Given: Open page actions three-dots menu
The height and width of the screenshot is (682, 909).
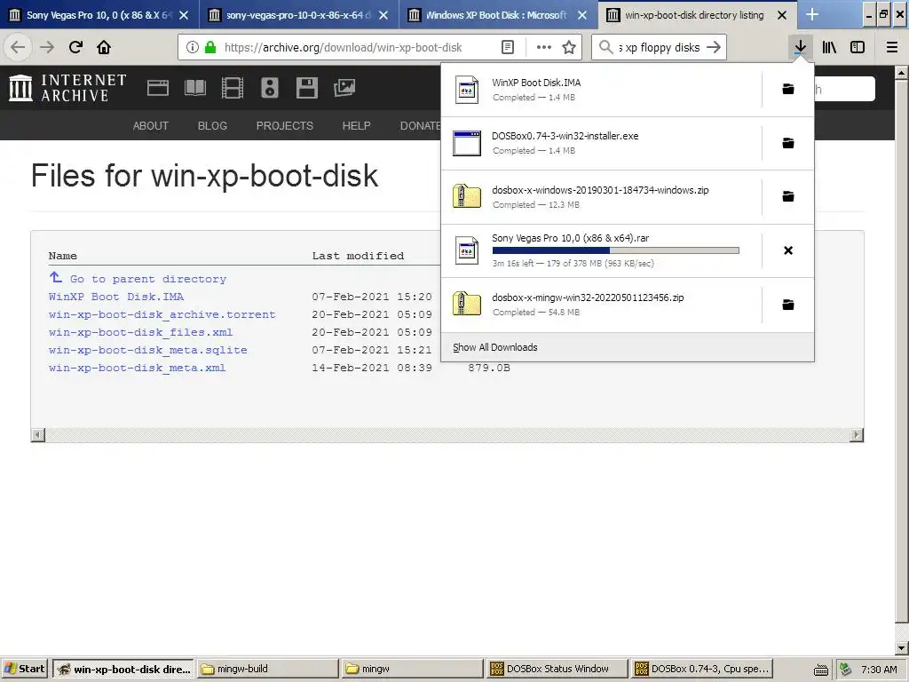Looking at the screenshot, I should tap(544, 47).
